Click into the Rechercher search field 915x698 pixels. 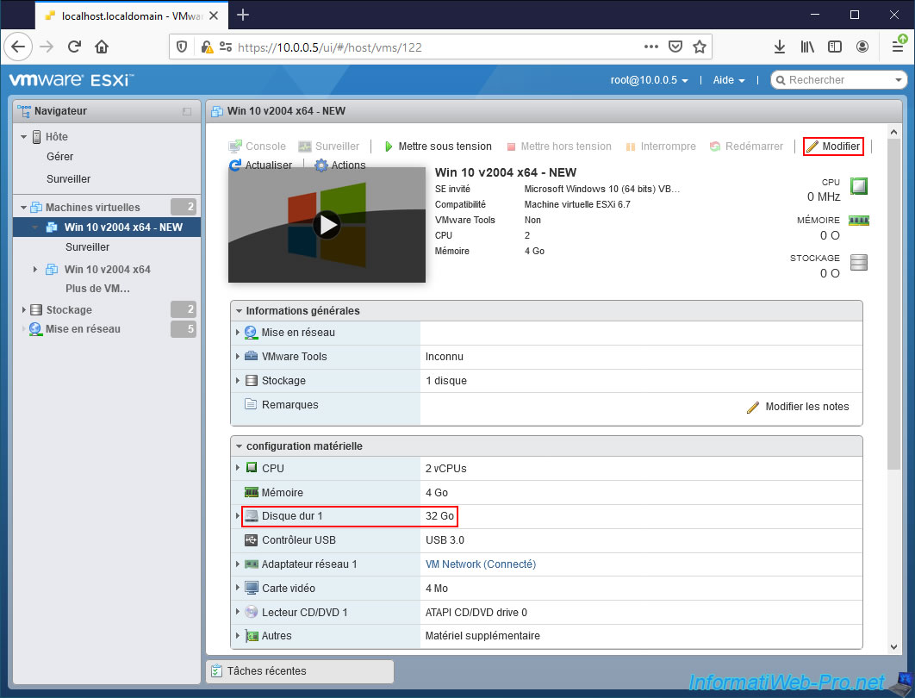pos(838,80)
